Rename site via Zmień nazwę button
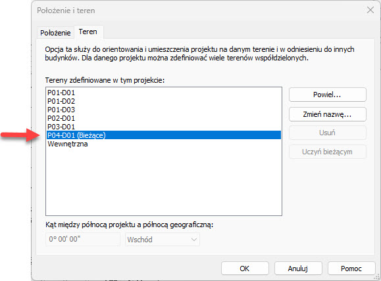The height and width of the screenshot is (281, 381). point(327,114)
